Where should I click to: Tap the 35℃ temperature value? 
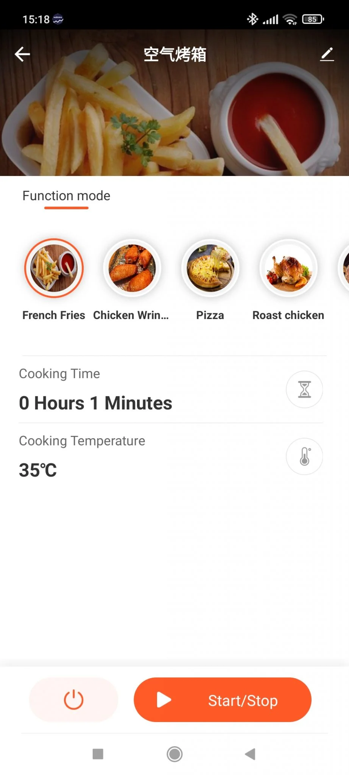38,470
